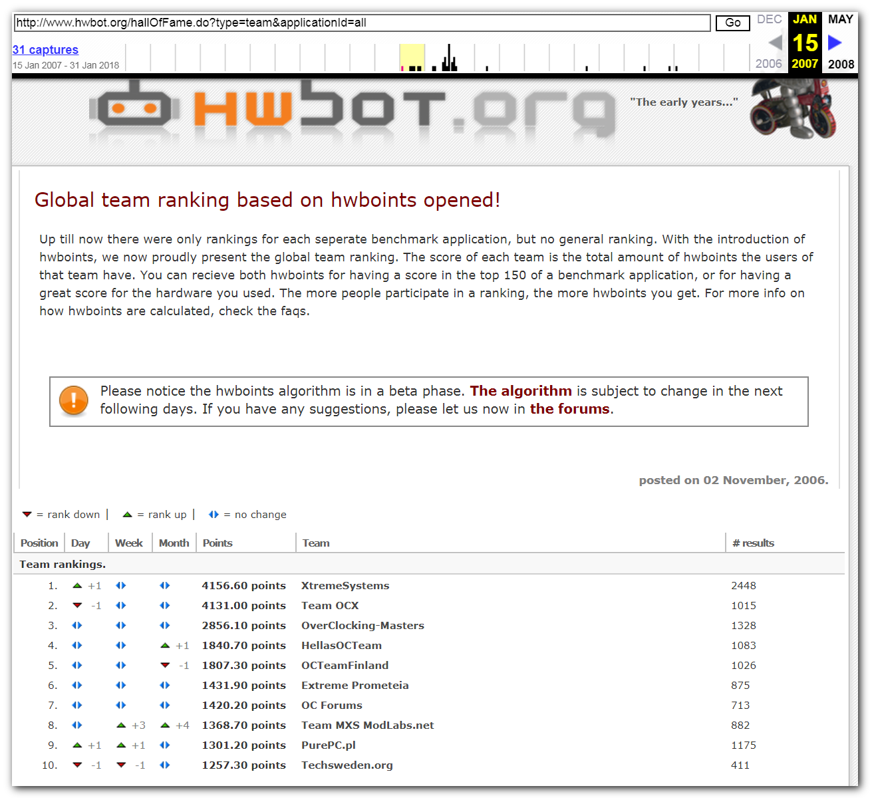Click XtremeSystems day rank-up arrow
Image resolution: width=870 pixels, height=798 pixels.
click(77, 586)
